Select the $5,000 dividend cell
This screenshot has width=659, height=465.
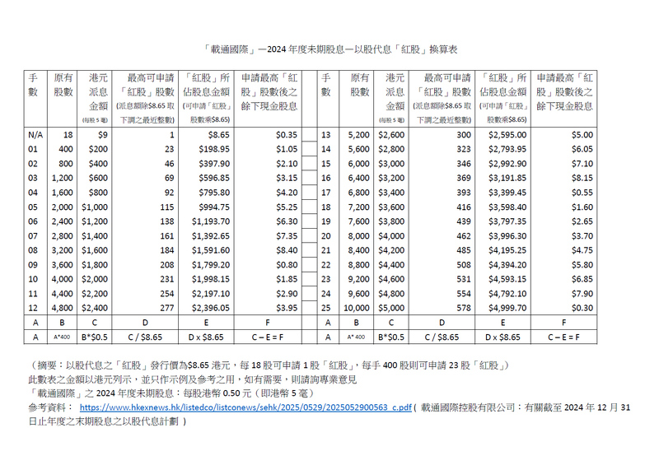[391, 308]
